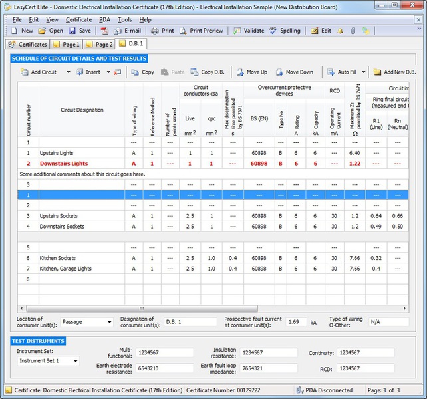Viewport: 427px width, 399px height.
Task: Run the Spelling check
Action: click(284, 31)
